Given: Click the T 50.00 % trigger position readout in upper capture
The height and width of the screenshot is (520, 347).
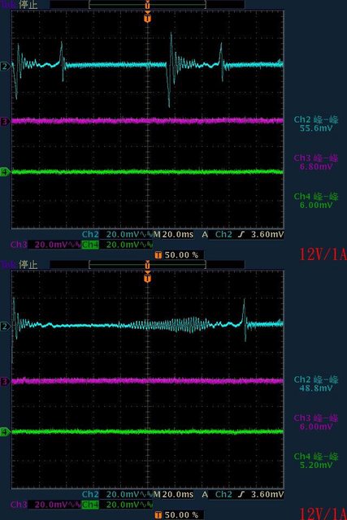Looking at the screenshot, I should pos(177,255).
